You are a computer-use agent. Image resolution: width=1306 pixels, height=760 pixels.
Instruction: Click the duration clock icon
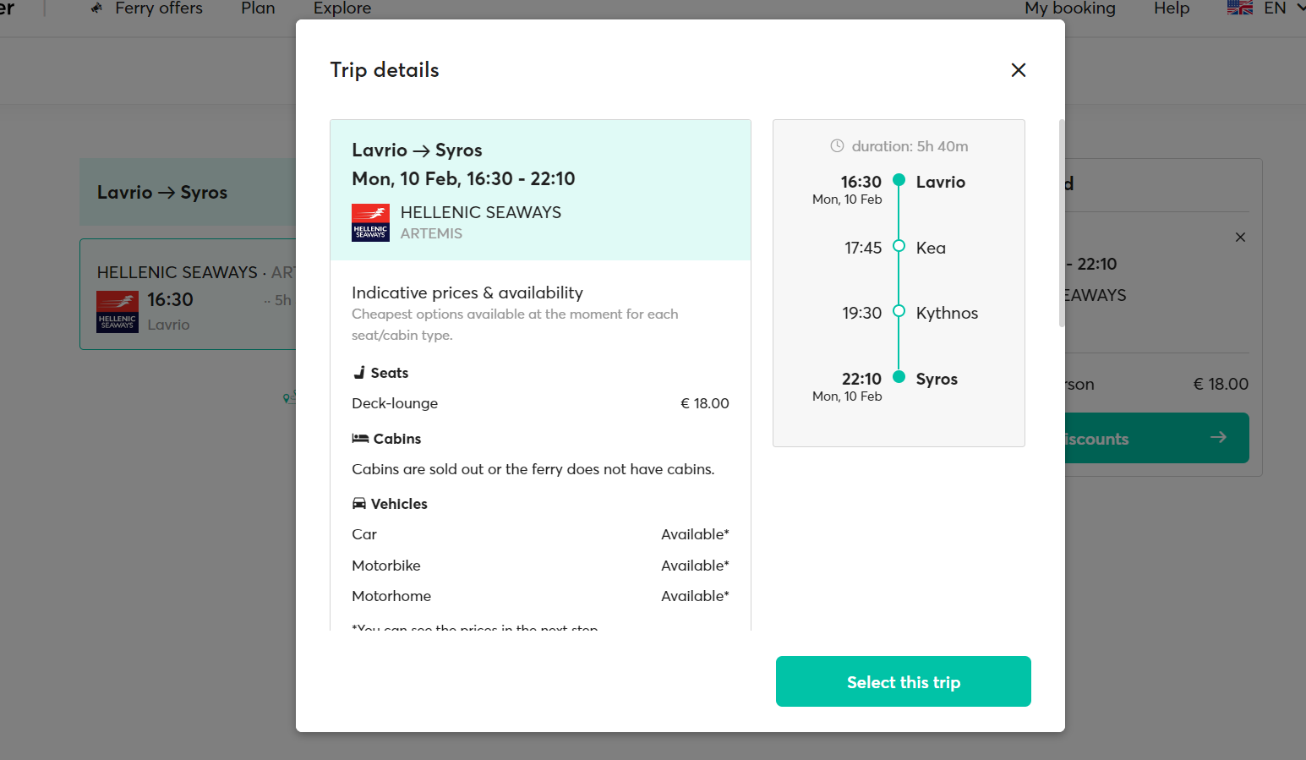(x=837, y=146)
